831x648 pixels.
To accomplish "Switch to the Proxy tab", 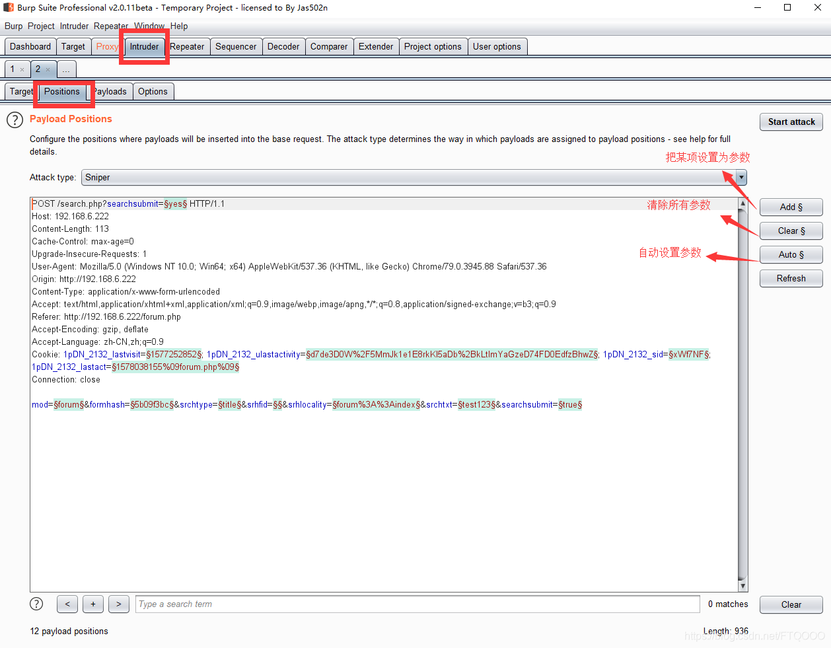I will coord(107,47).
